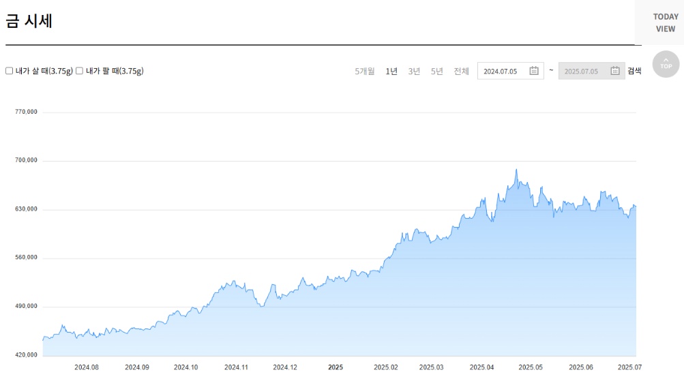684x383 pixels.
Task: Click the 검색 search button
Action: tap(634, 71)
